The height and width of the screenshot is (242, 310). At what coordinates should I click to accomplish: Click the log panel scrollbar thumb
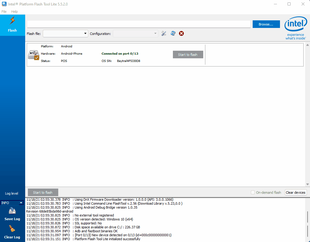click(308, 217)
